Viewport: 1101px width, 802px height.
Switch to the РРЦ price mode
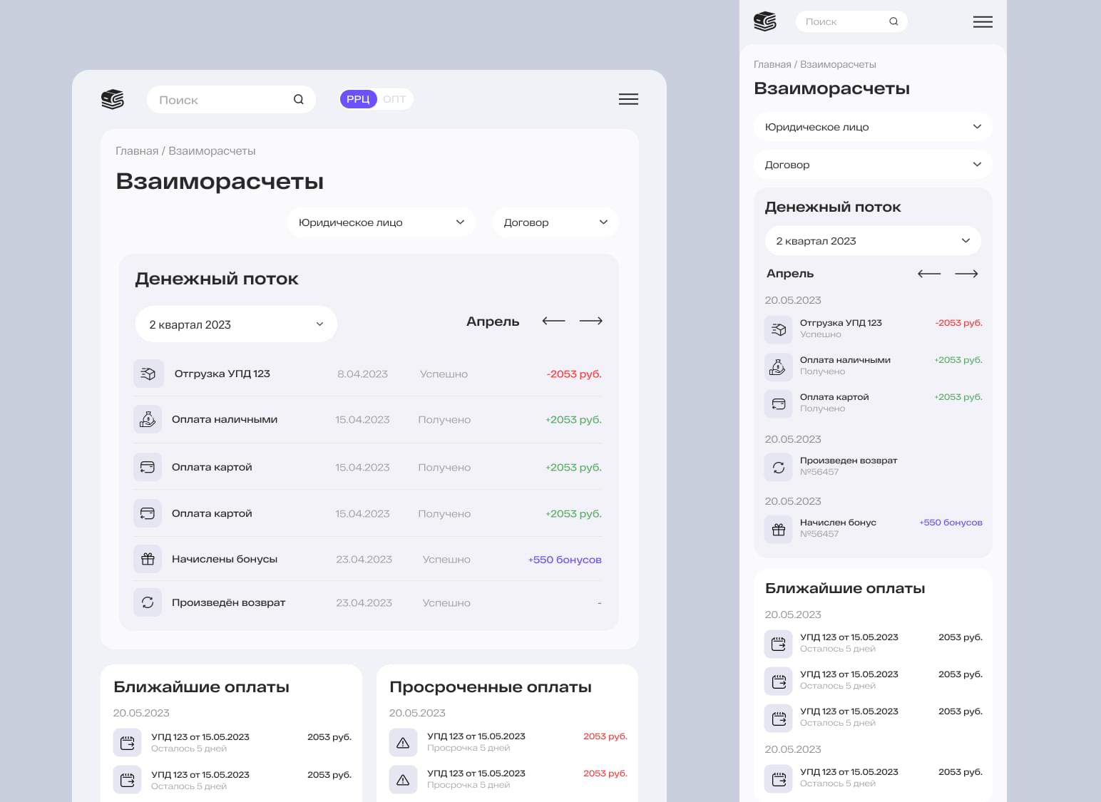358,99
